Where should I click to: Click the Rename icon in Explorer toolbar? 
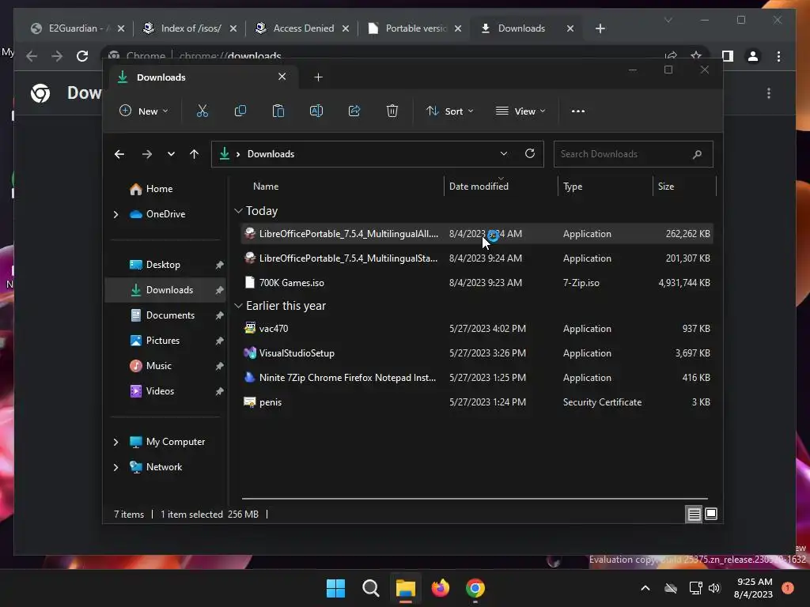click(316, 111)
